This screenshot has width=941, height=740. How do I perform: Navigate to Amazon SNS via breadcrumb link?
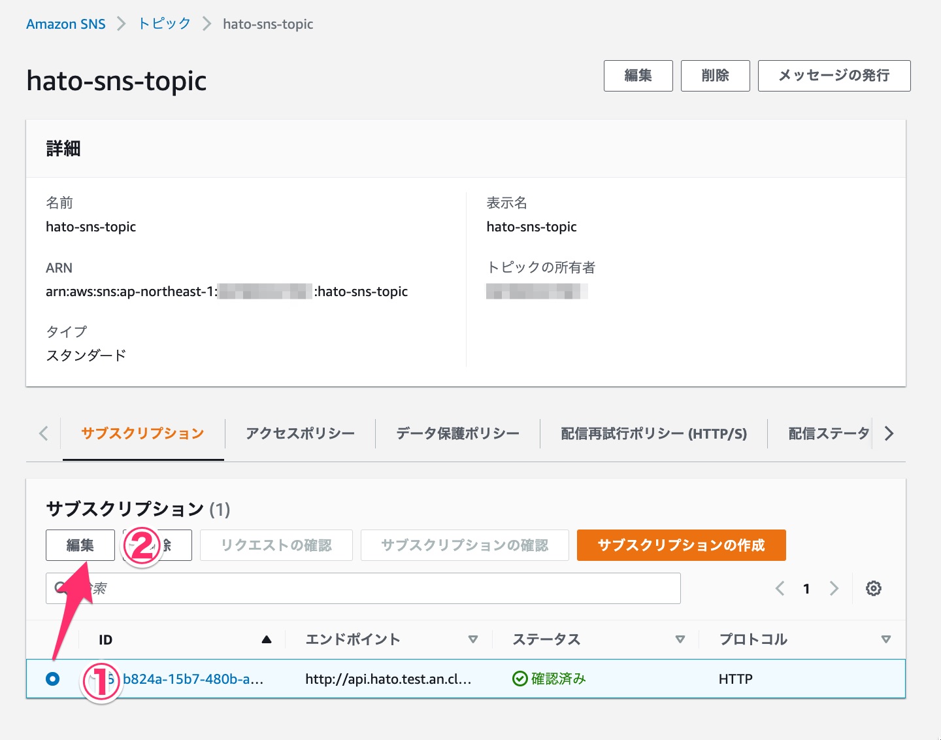(x=65, y=23)
